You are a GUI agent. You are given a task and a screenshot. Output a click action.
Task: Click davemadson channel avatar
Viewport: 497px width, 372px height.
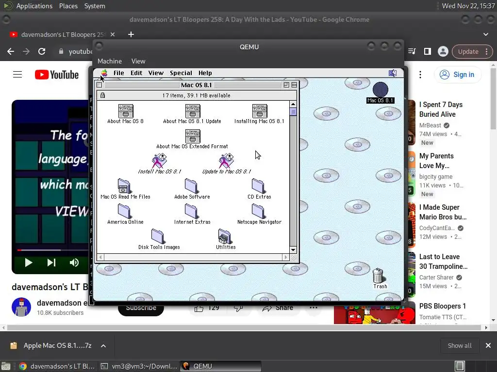[x=21, y=307]
